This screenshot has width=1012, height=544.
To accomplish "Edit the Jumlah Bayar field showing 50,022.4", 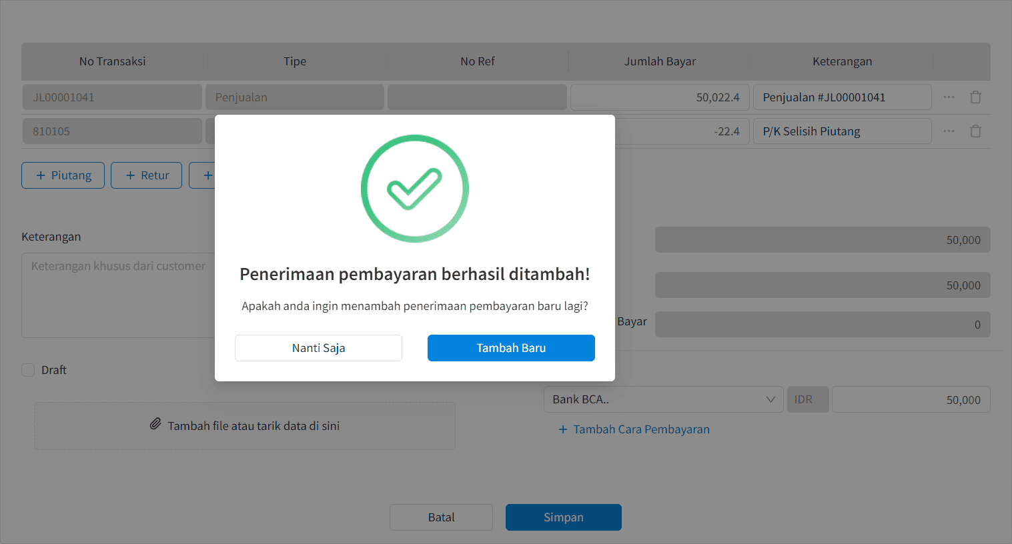I will tap(660, 97).
